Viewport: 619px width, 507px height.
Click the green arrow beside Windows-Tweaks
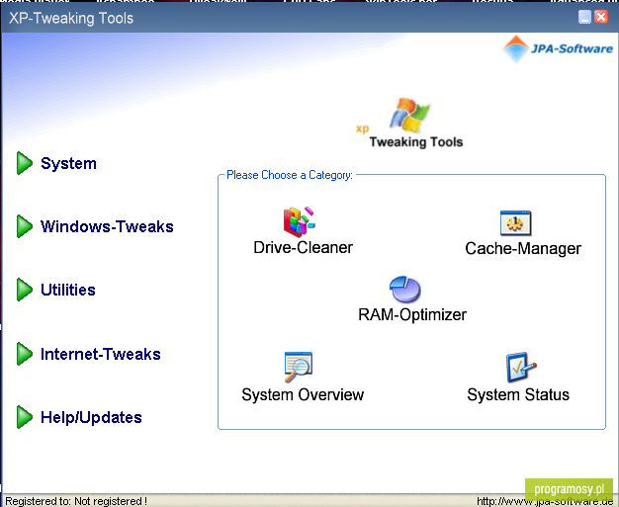tap(25, 226)
